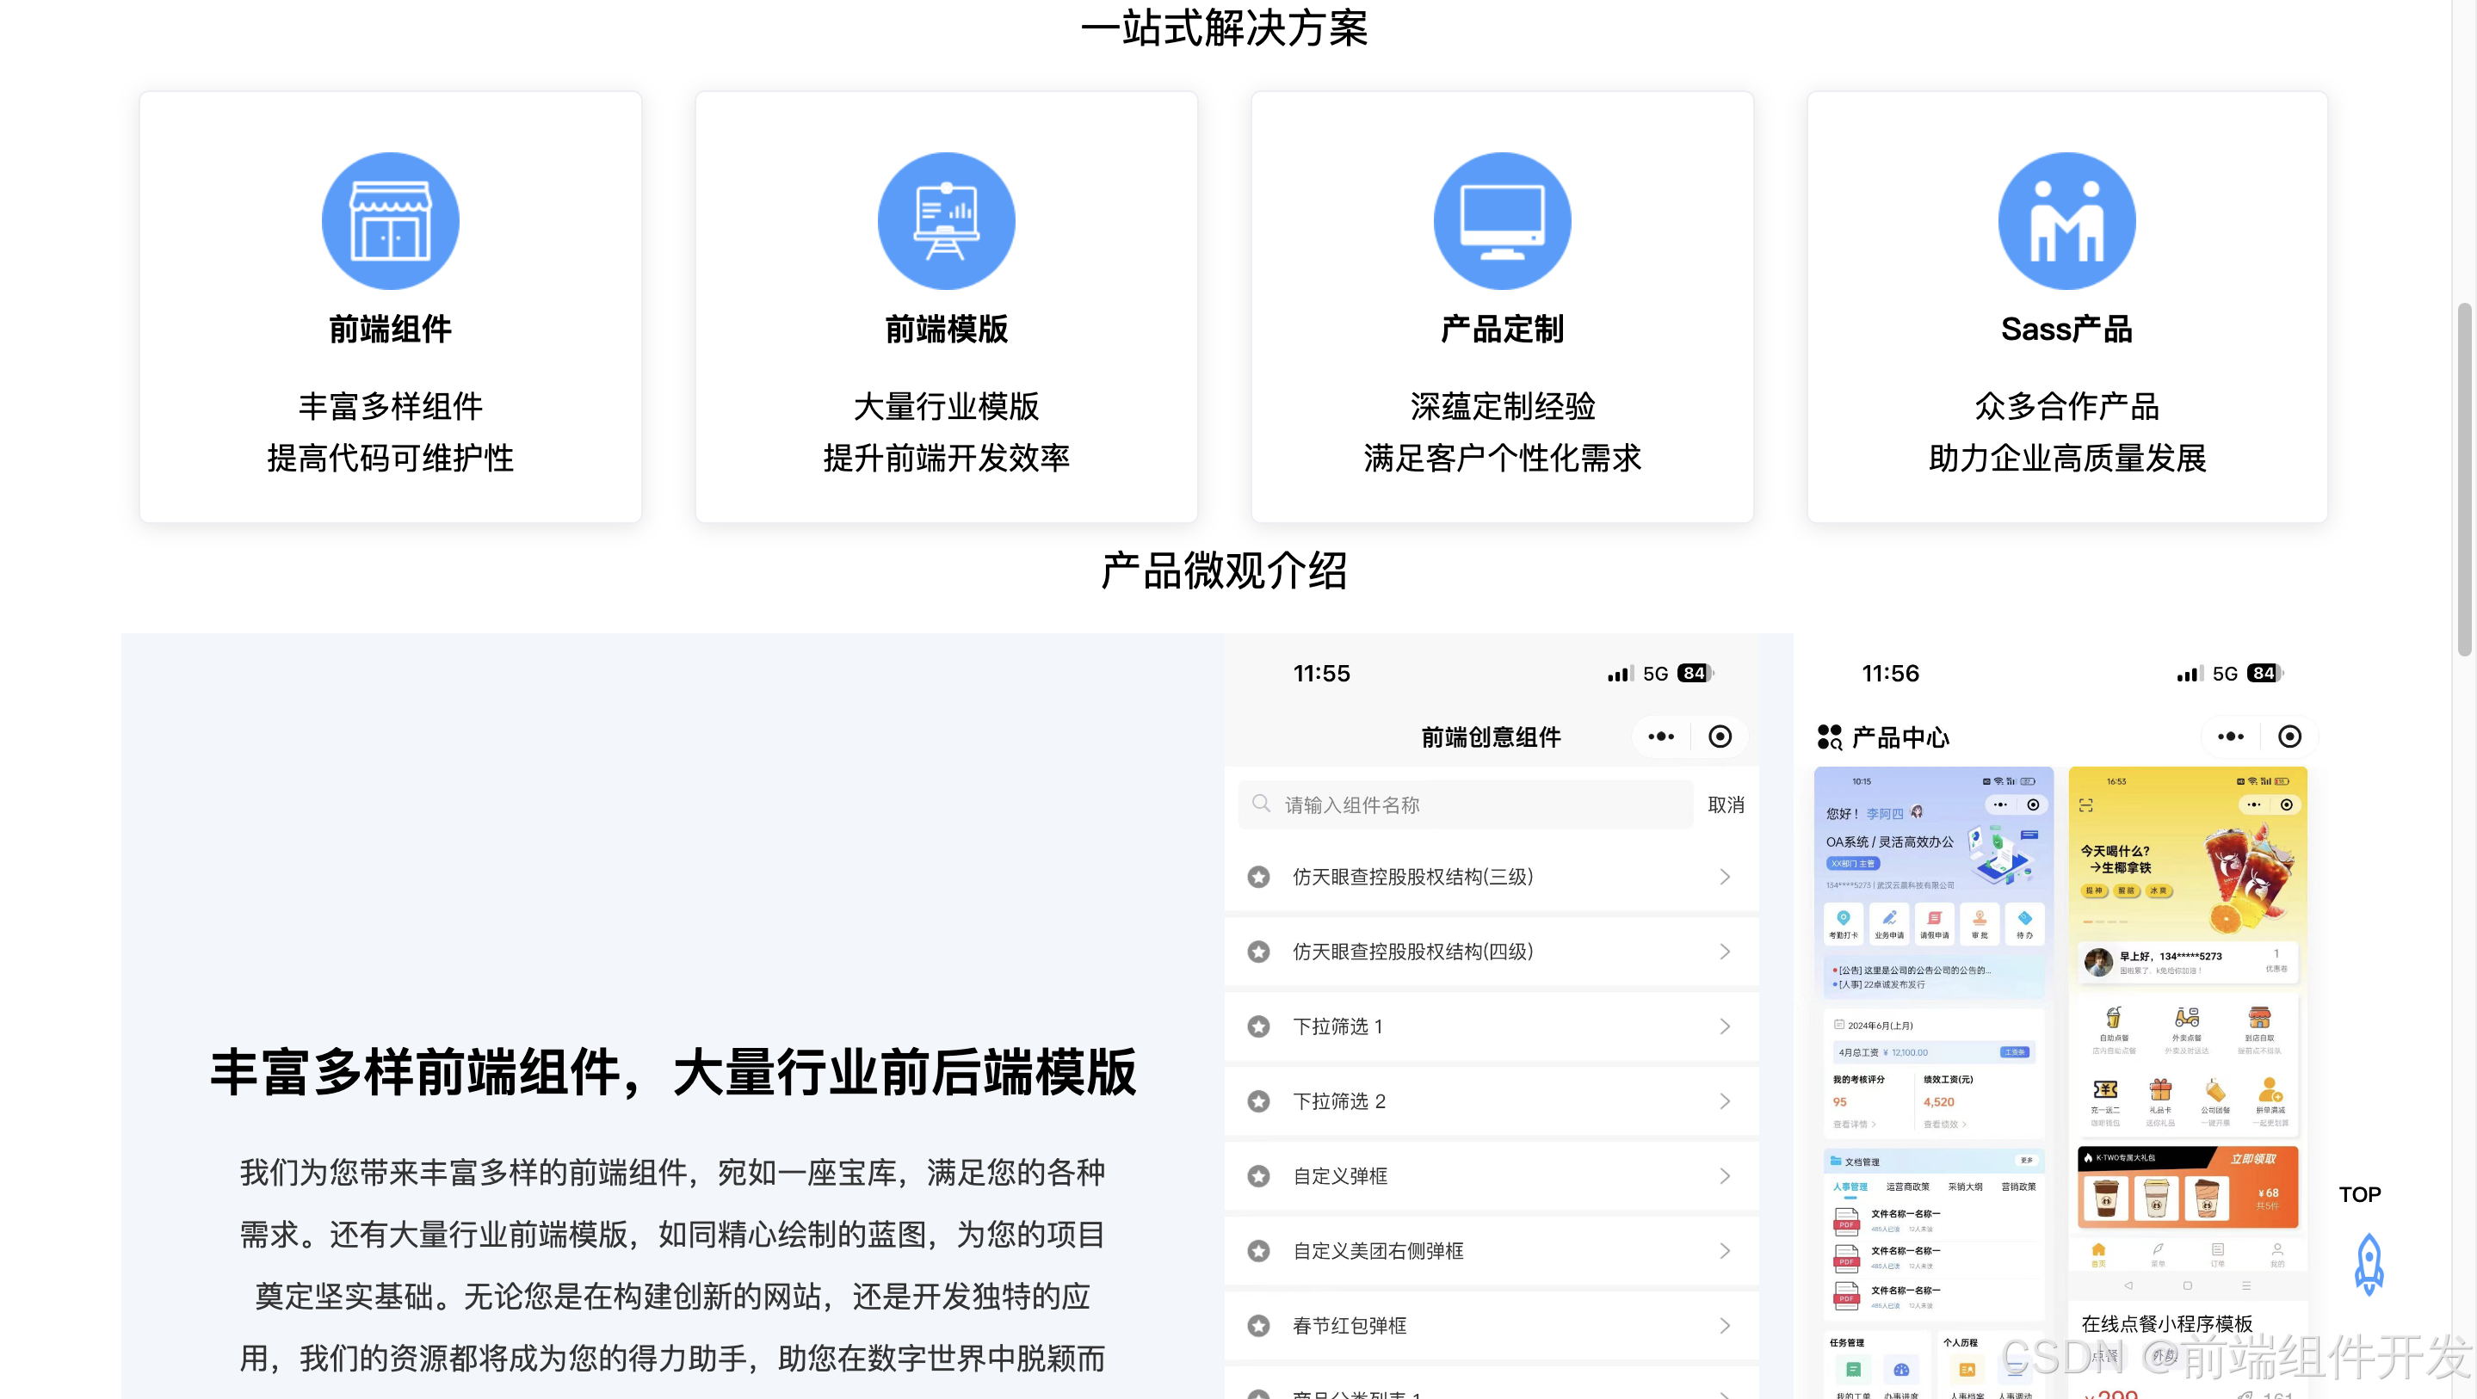The height and width of the screenshot is (1399, 2477).
Task: Click the 产品定制 monitor icon
Action: coord(1501,221)
